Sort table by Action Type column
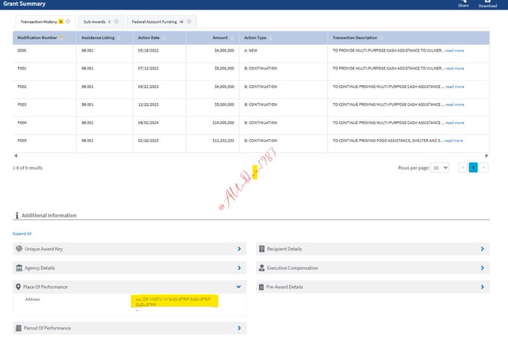Image resolution: width=508 pixels, height=338 pixels. click(x=270, y=37)
